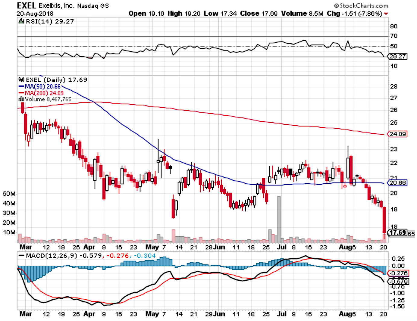Click the blue -0.304 histogram legend value

coord(145,256)
